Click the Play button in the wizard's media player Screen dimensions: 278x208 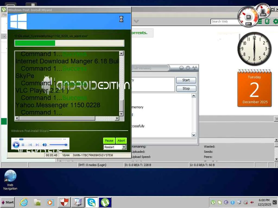click(16, 145)
